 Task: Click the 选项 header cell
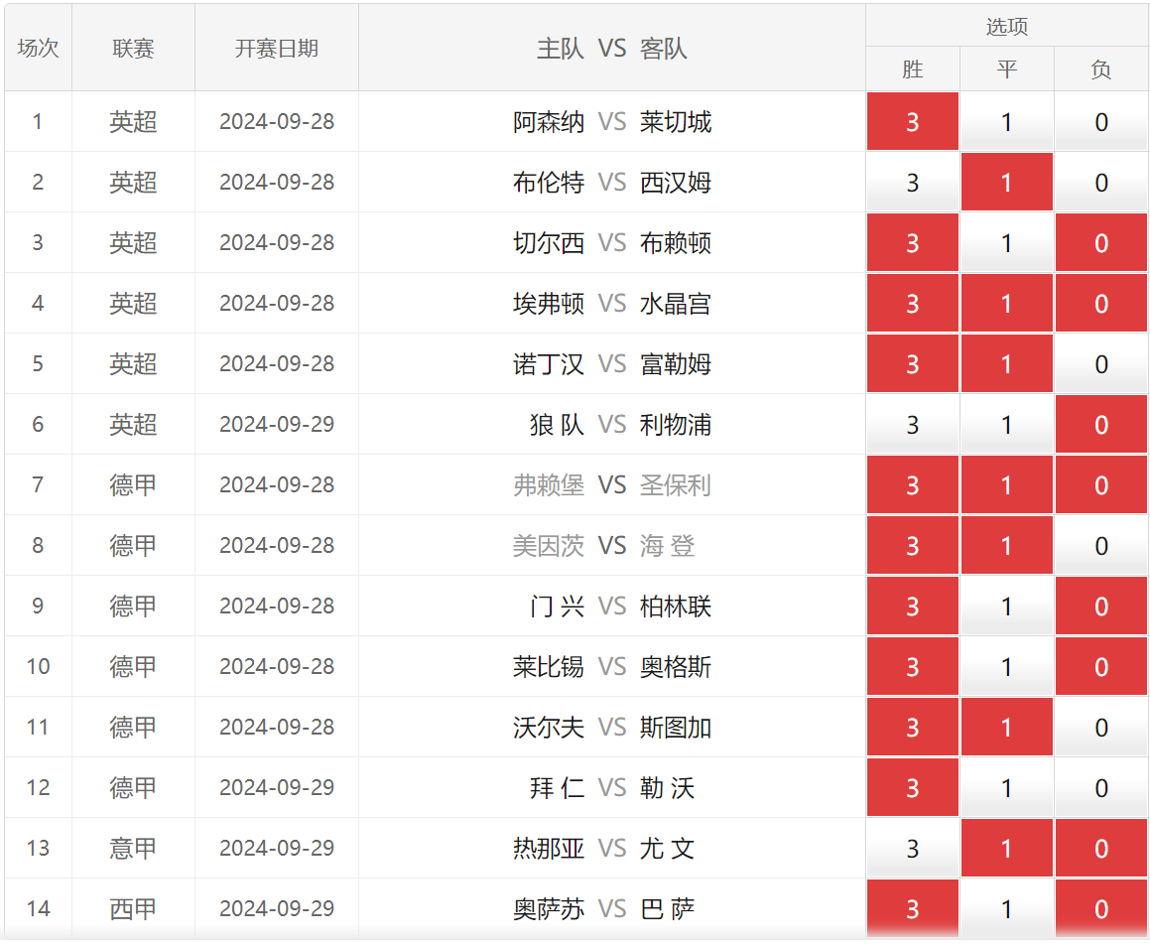point(1006,27)
